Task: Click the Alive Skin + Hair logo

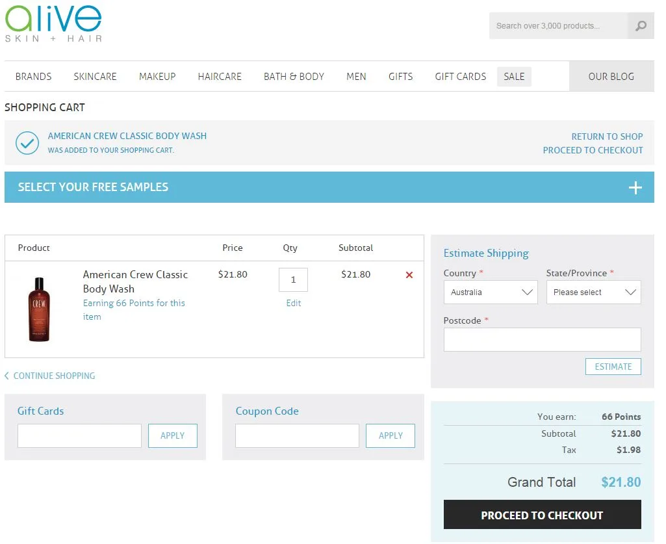Action: (x=53, y=23)
